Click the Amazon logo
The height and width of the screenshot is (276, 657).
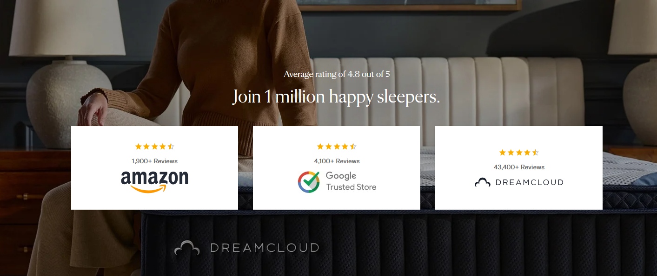coord(154,181)
